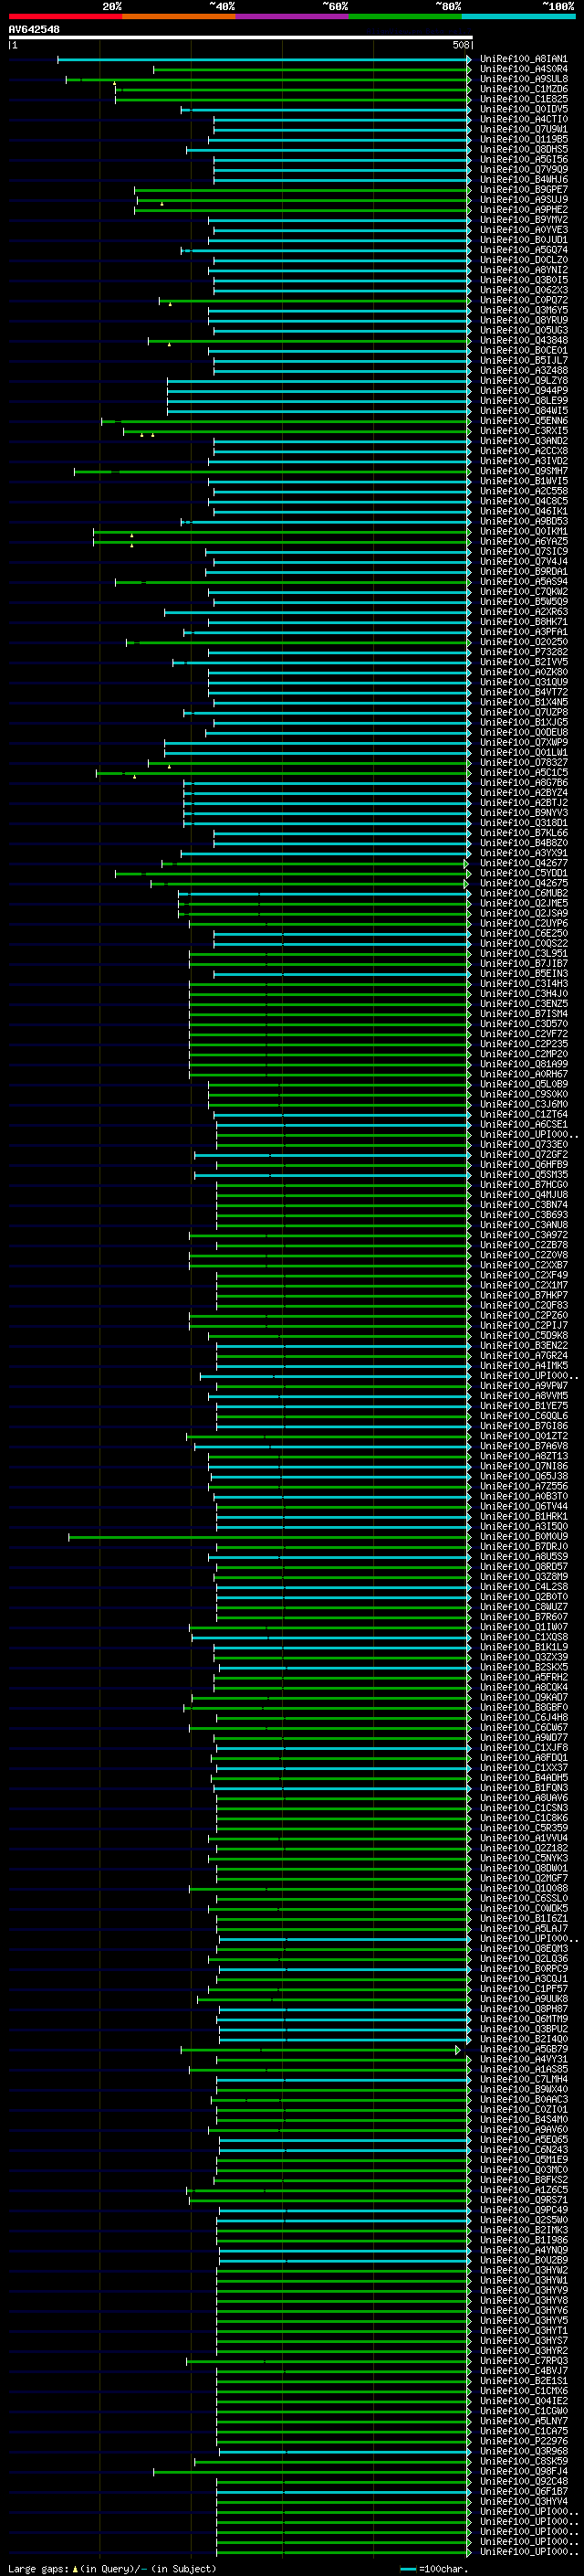Screen dimensions: 584x2576
Task: Click the cyan alignment bar of UniRef100_Q944P9
Action: (318, 391)
